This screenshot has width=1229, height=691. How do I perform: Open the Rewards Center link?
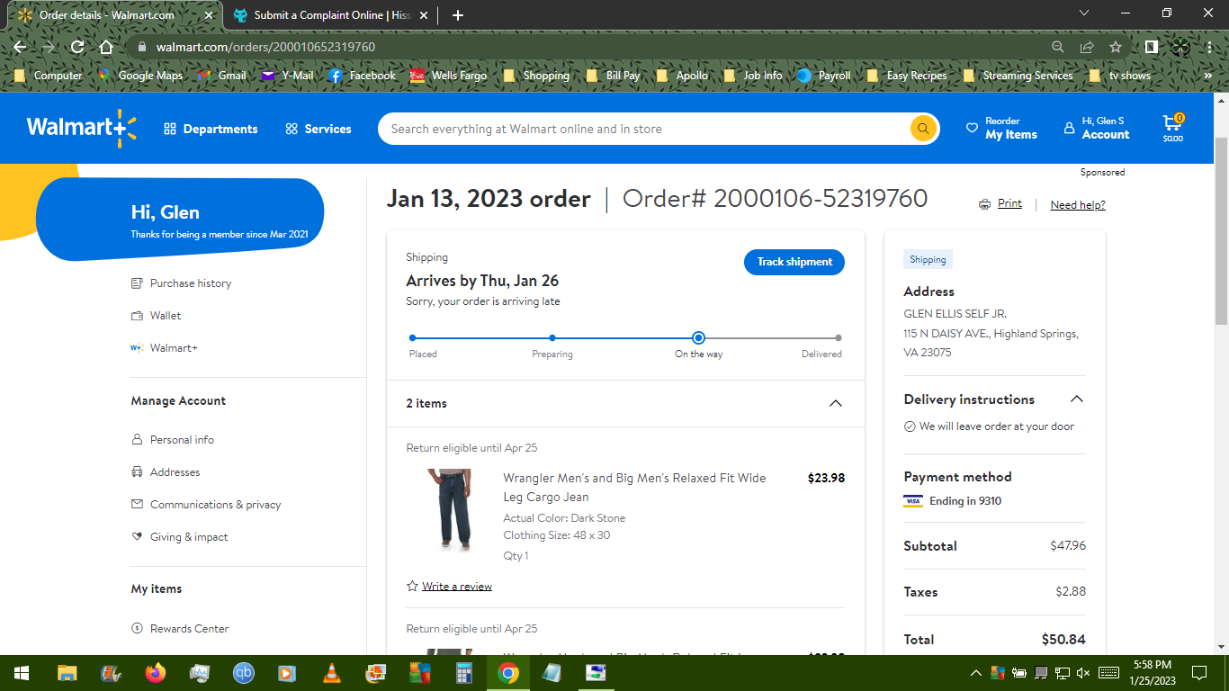pos(189,629)
